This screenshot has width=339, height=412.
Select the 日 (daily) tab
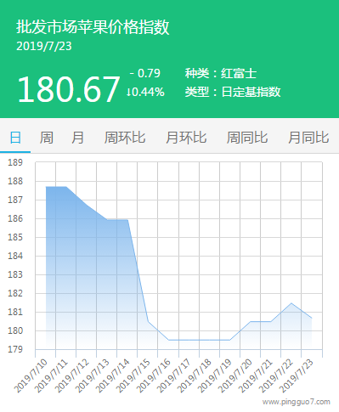click(15, 138)
